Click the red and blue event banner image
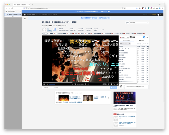169x135 pixels. click(124, 98)
